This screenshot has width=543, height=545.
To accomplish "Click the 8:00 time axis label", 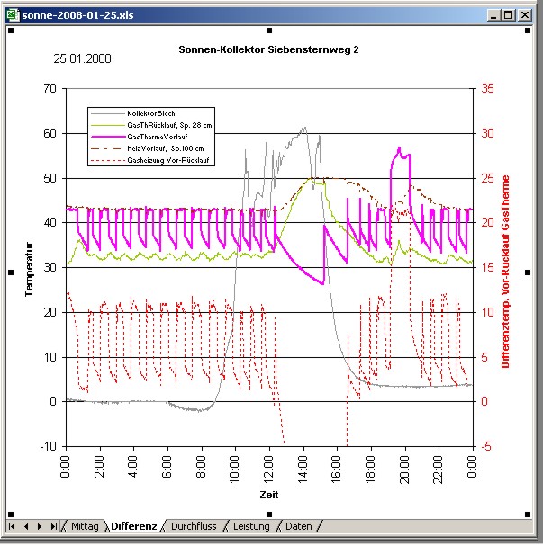I will click(x=201, y=467).
